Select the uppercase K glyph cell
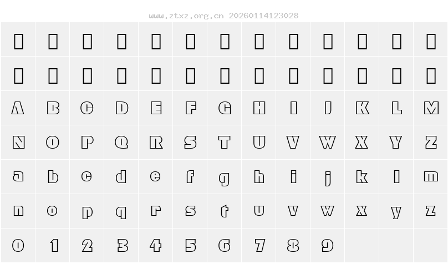Image resolution: width=448 pixels, height=264 pixels. click(362, 108)
